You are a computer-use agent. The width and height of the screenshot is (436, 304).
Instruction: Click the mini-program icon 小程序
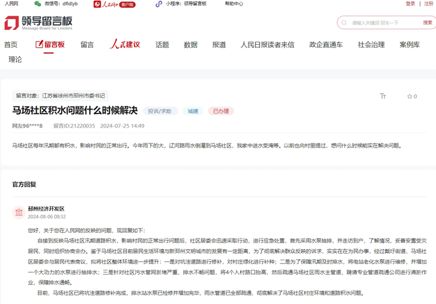coord(159,4)
